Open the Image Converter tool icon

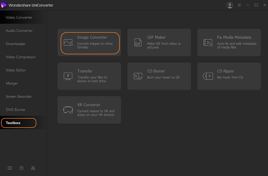(68, 43)
